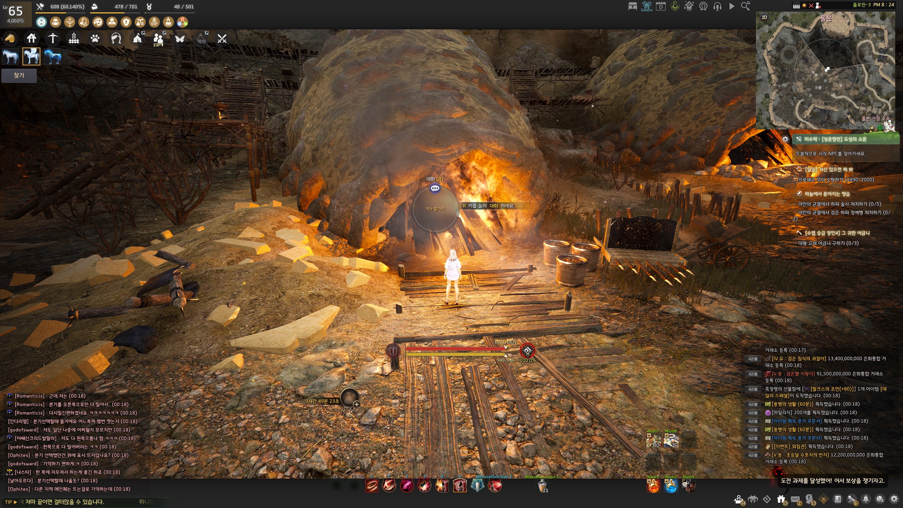Click the gift box challenge rewards icon
The height and width of the screenshot is (508, 903).
[x=781, y=499]
